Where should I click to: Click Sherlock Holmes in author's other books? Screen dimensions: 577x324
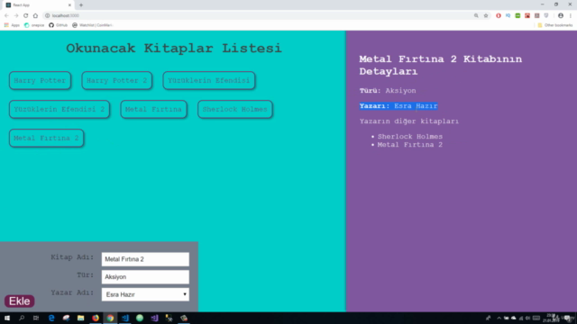[410, 137]
